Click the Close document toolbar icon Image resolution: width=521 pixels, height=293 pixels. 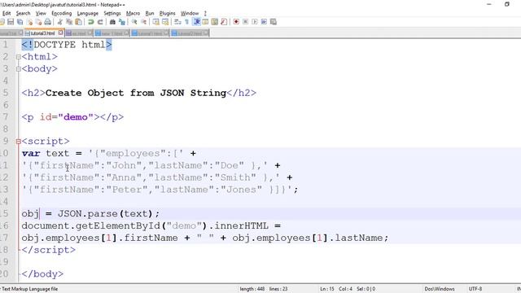[x=29, y=22]
